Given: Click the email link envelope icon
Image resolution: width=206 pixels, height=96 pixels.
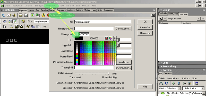Looking at the screenshot, I should [9, 15].
